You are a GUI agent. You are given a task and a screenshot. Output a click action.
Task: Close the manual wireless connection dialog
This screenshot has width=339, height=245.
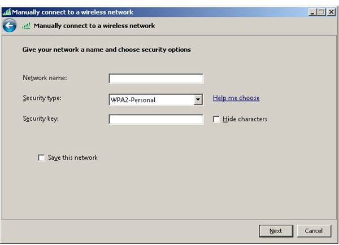(331, 12)
